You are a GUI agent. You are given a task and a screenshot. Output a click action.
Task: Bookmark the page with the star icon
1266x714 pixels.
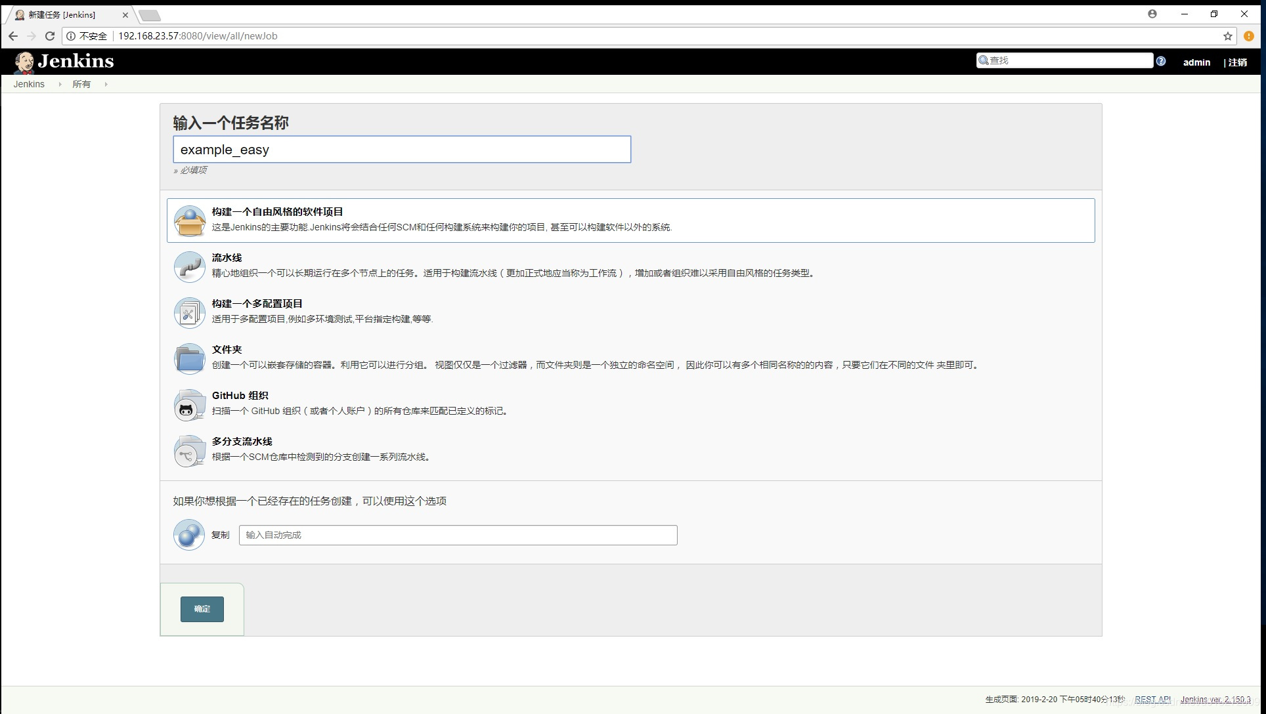[x=1227, y=36]
